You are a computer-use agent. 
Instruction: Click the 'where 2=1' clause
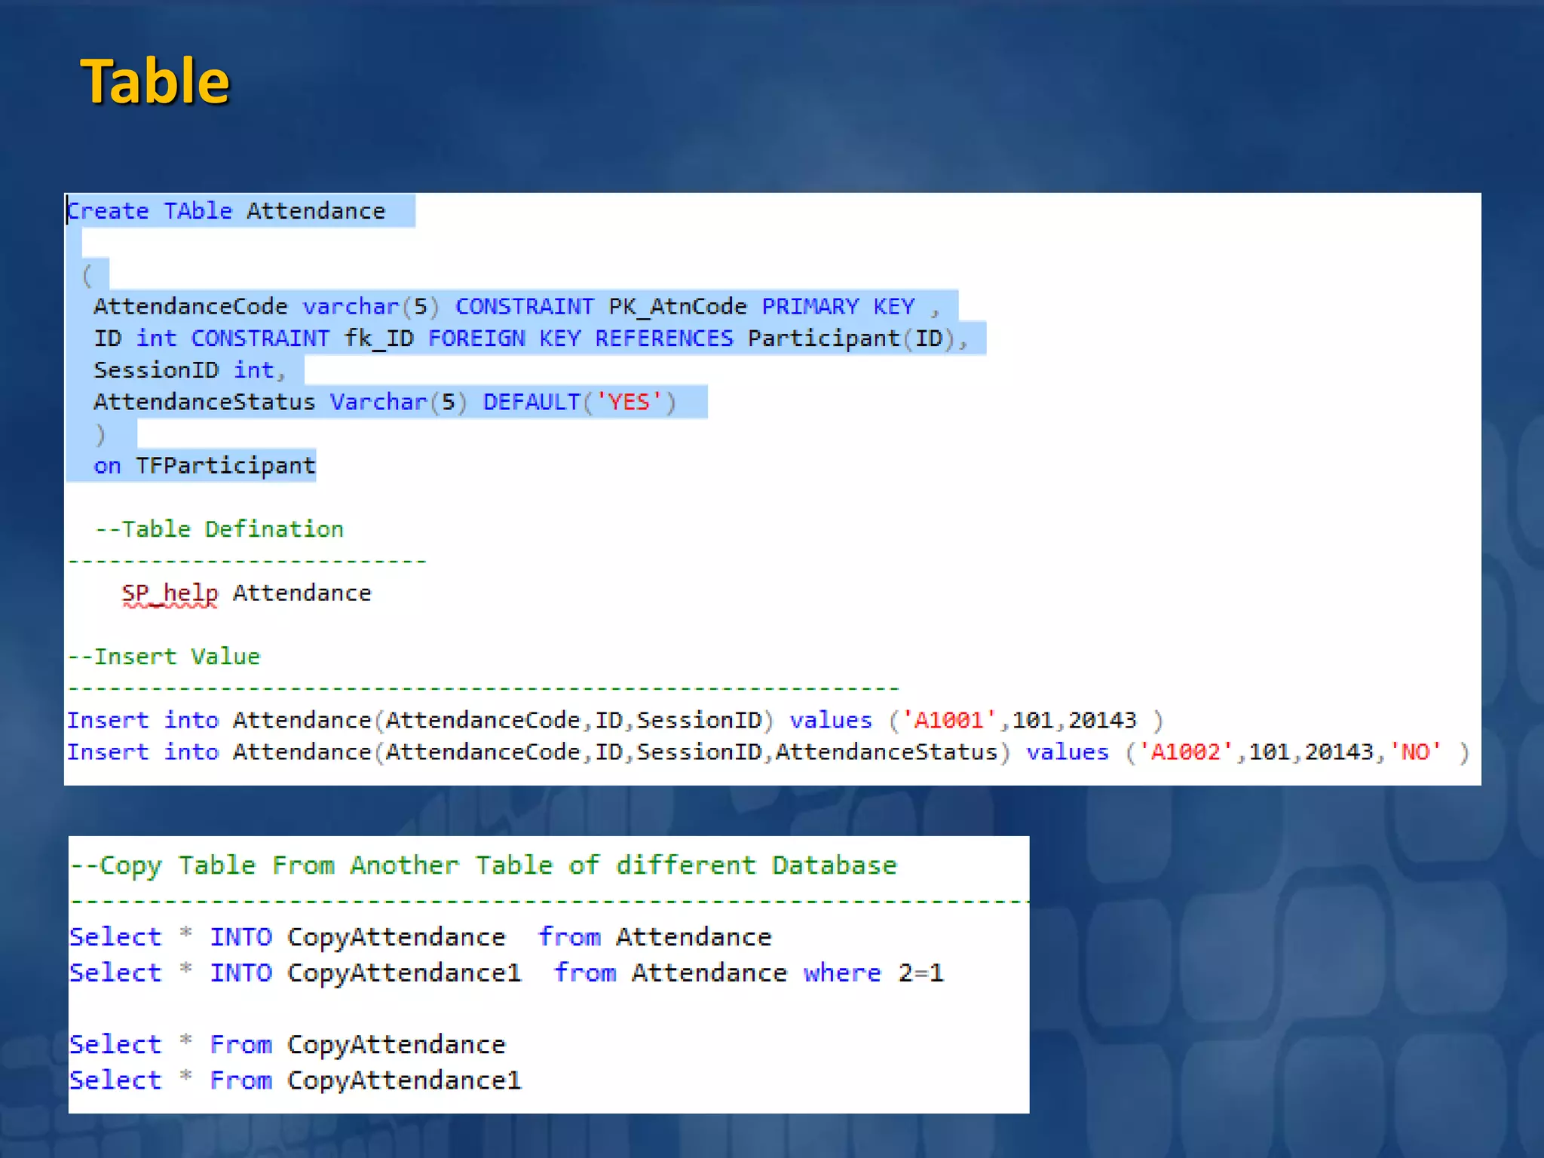coord(872,973)
